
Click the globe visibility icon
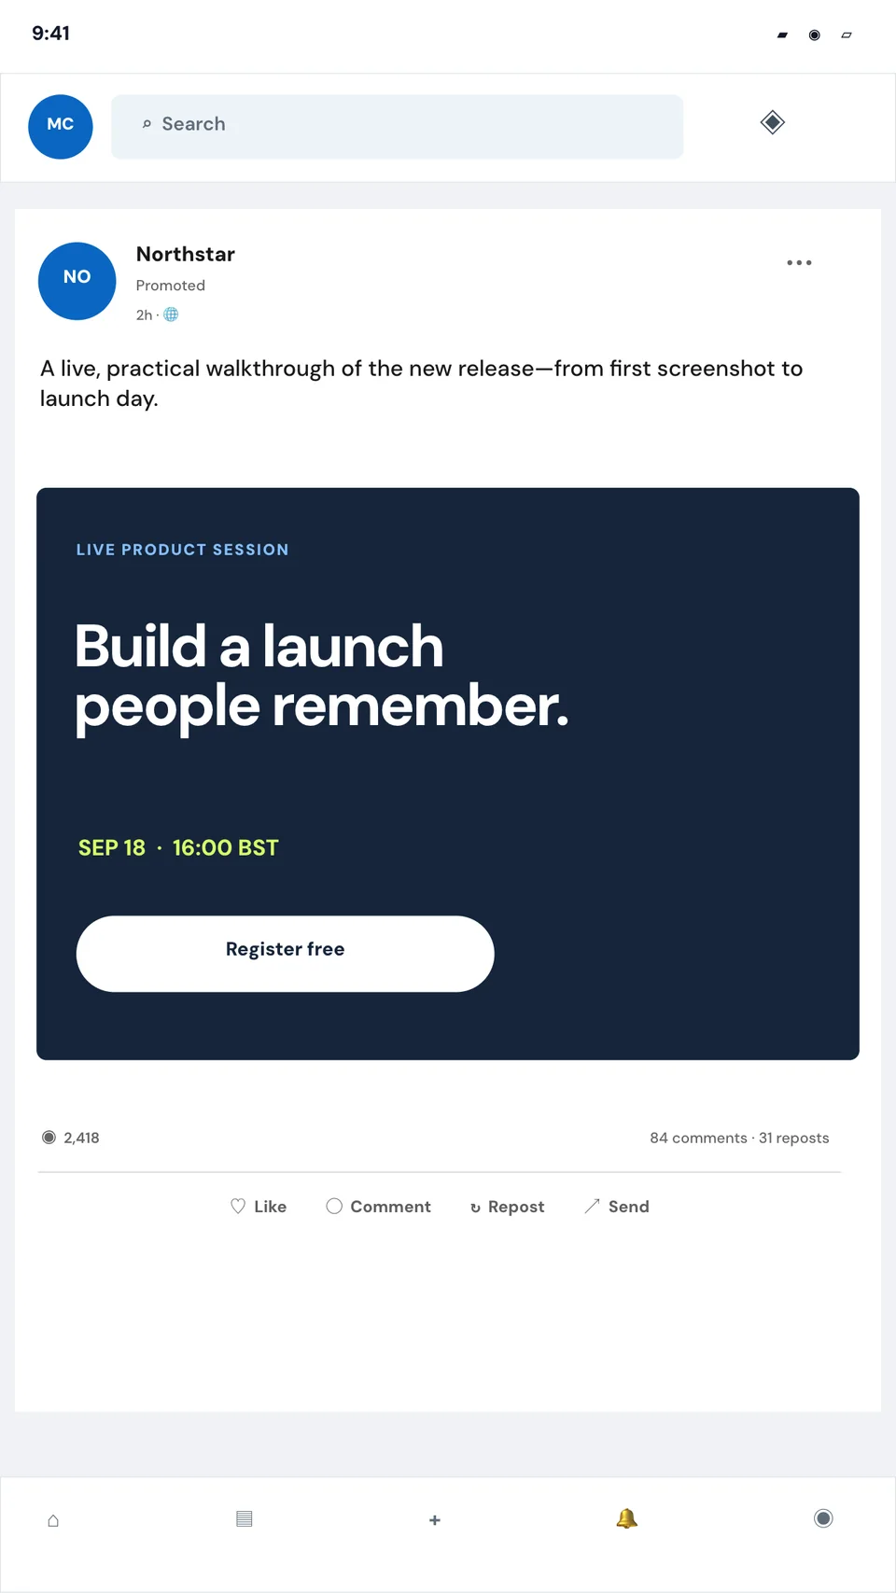(171, 314)
